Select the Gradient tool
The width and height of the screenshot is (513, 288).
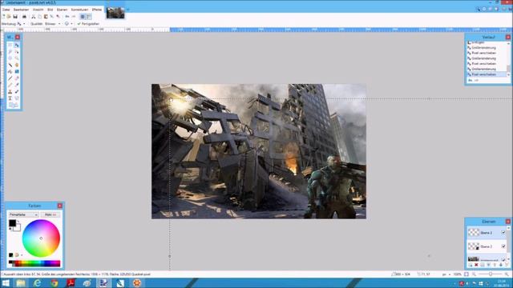[x=17, y=71]
